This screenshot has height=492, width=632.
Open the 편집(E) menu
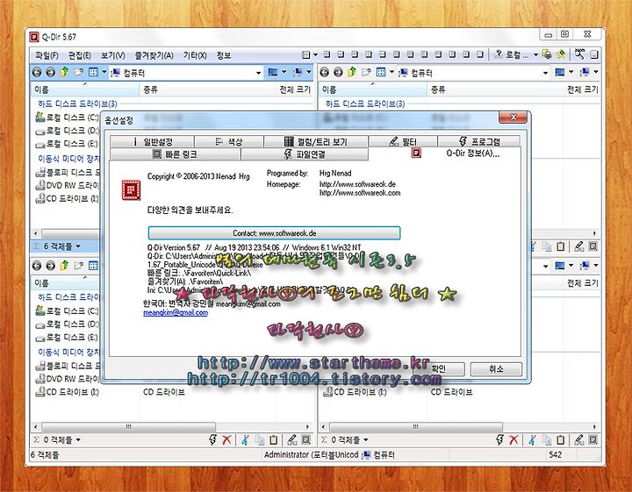[80, 55]
